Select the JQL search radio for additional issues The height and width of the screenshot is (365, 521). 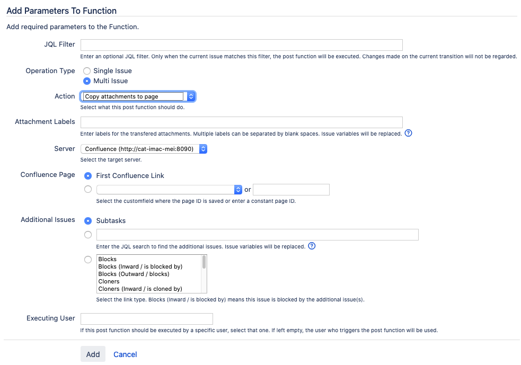coord(88,234)
